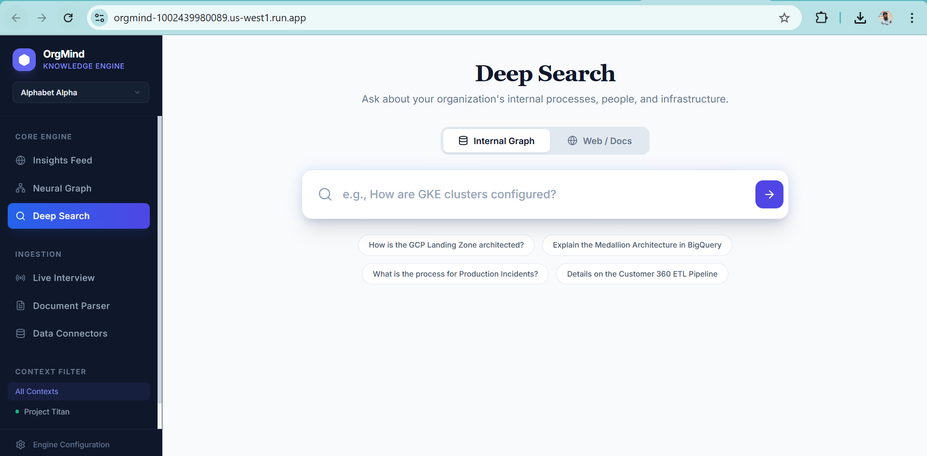Click the 'INGESTION' section label

point(38,254)
